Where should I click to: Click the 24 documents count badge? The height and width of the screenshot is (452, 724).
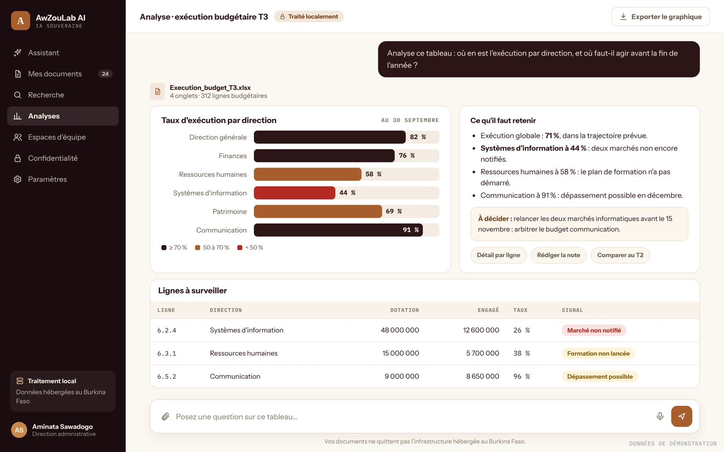105,74
